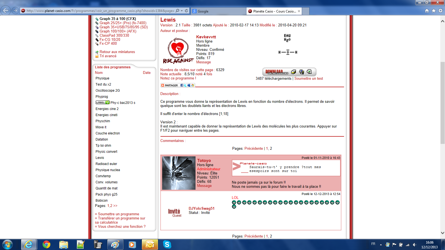
Task: Go forward with the browser forward arrow
Action: pyautogui.click(x=15, y=11)
